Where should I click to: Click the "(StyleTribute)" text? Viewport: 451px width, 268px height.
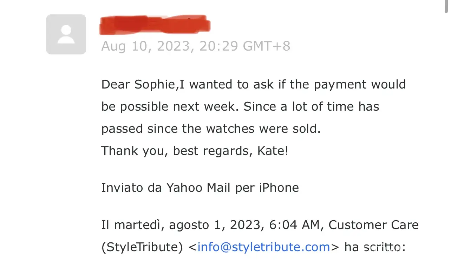tap(142, 247)
